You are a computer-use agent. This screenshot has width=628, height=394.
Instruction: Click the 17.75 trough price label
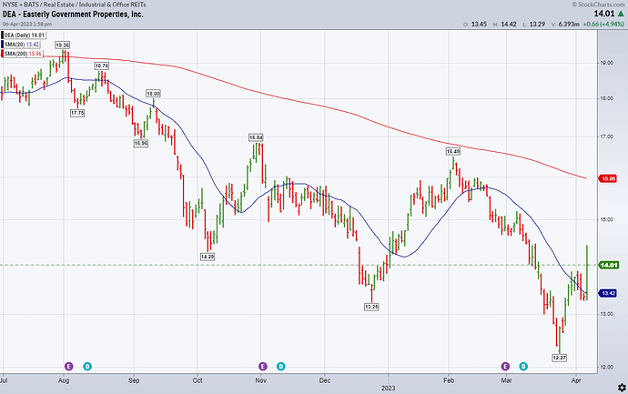pyautogui.click(x=77, y=113)
